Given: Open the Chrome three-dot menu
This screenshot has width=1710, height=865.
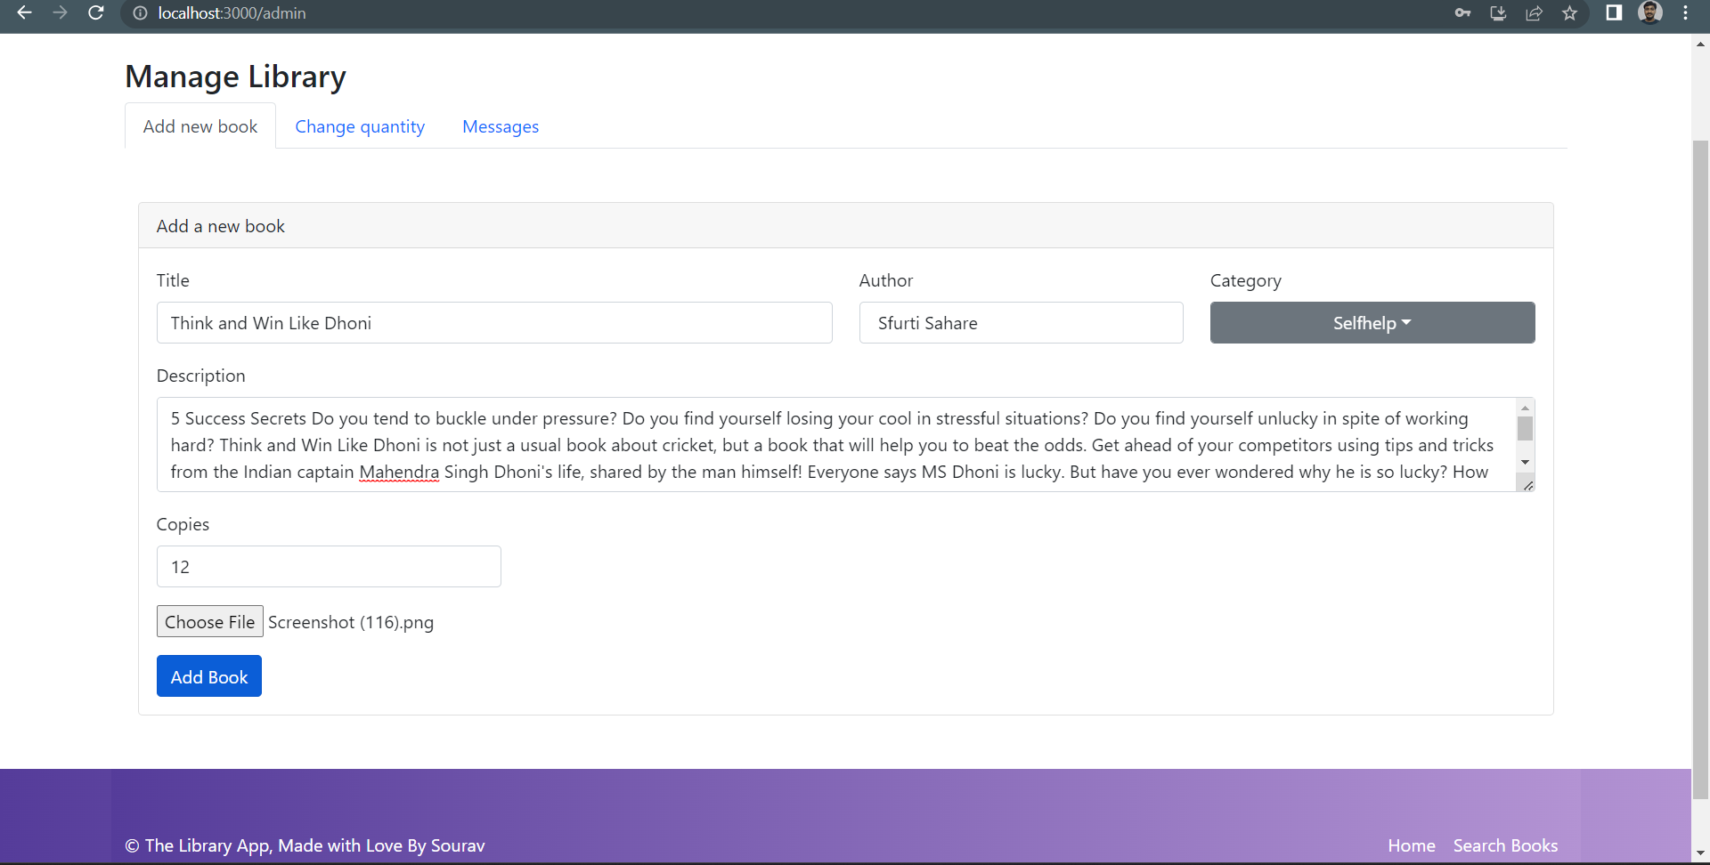Looking at the screenshot, I should pos(1686,13).
